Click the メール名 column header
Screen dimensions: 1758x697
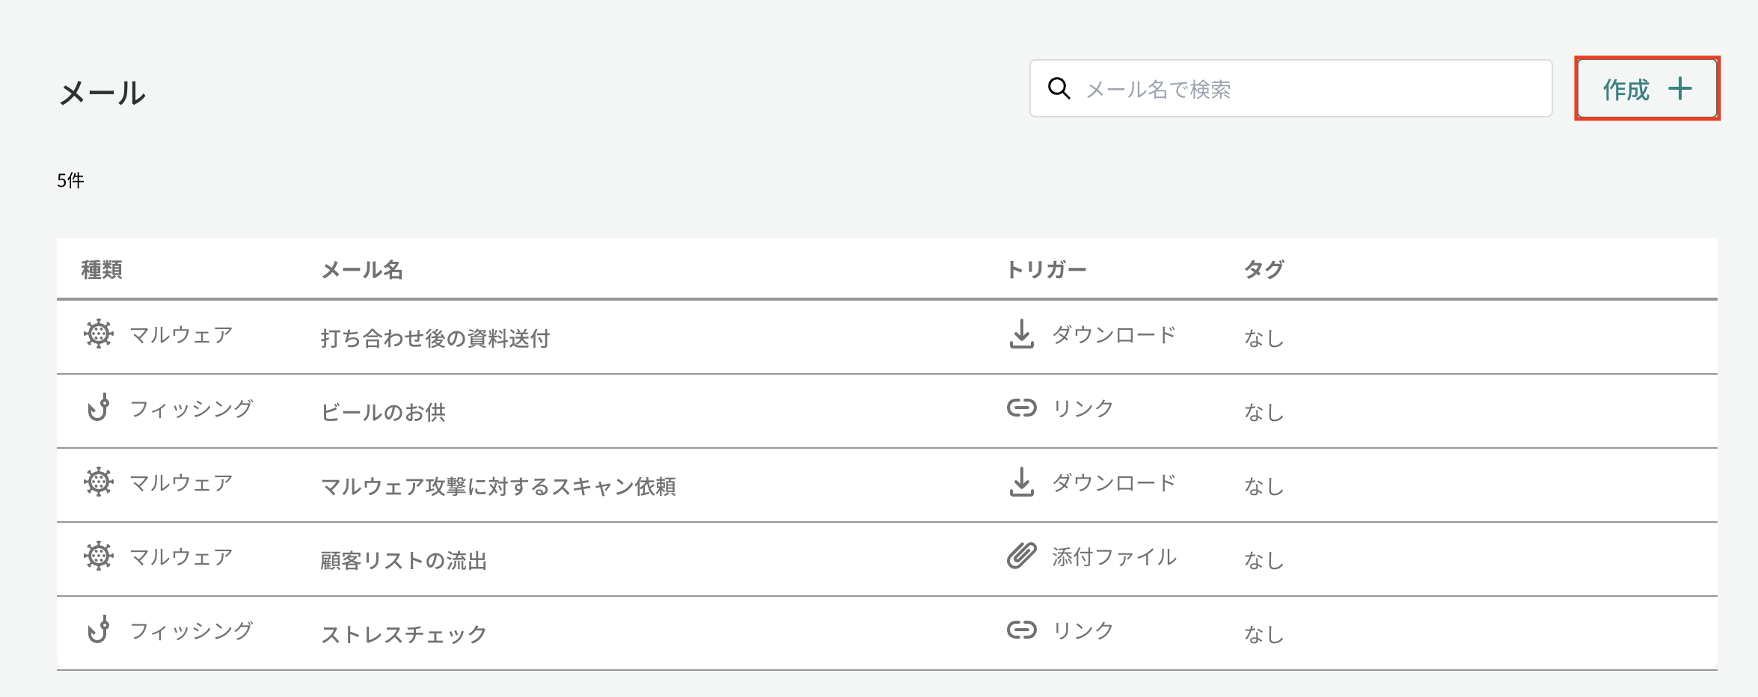point(362,269)
